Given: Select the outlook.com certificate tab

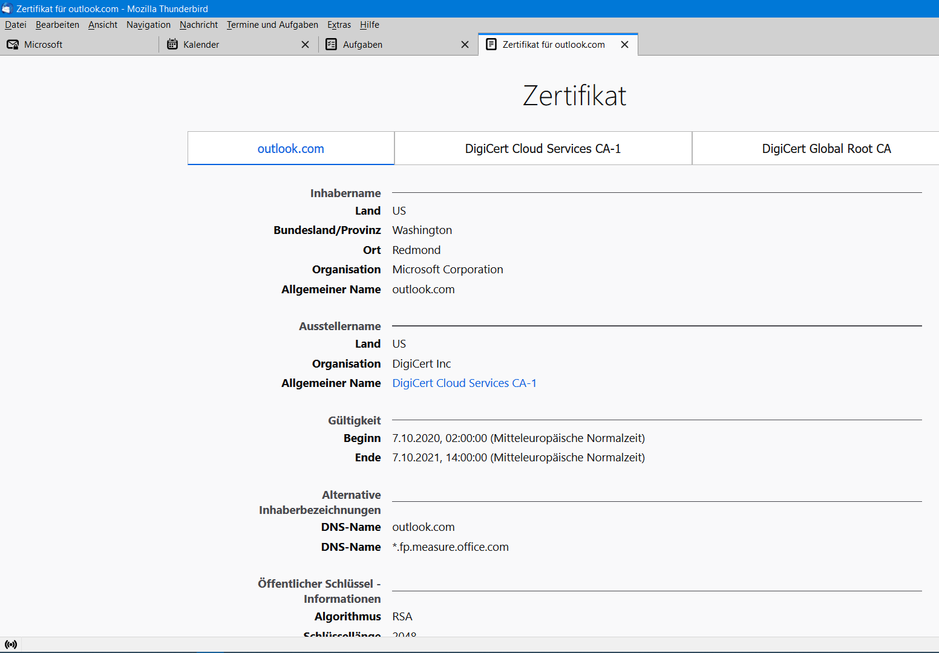Looking at the screenshot, I should point(290,149).
